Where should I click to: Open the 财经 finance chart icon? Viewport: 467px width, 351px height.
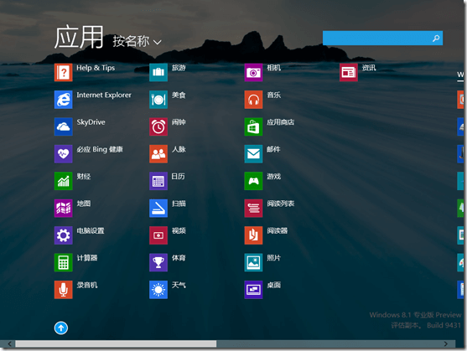click(x=63, y=181)
